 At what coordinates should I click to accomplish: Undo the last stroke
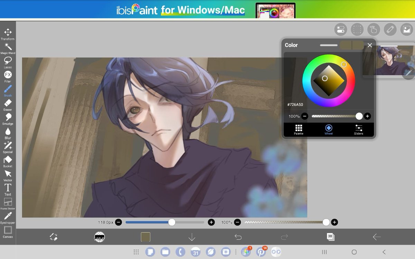click(x=238, y=237)
